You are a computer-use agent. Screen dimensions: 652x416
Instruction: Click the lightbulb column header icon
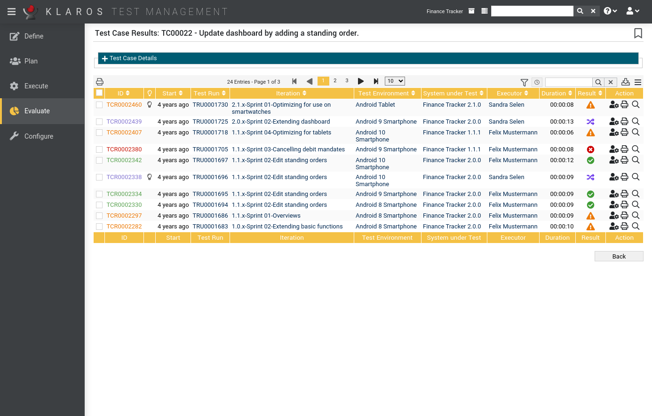[x=150, y=94]
